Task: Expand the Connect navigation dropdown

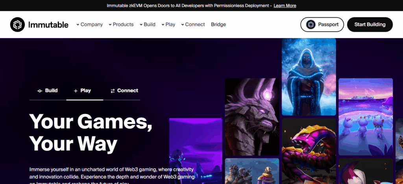Action: tap(193, 24)
